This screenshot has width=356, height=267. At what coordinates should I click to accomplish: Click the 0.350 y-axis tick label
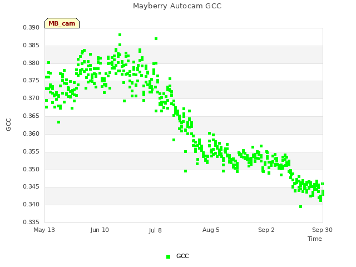click(x=31, y=169)
